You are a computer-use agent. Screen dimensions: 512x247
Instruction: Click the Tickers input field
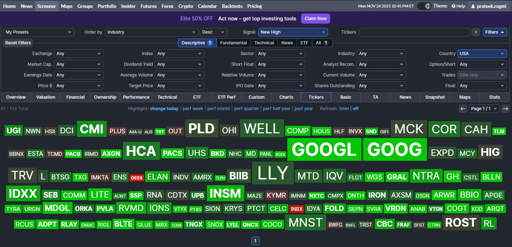point(414,32)
